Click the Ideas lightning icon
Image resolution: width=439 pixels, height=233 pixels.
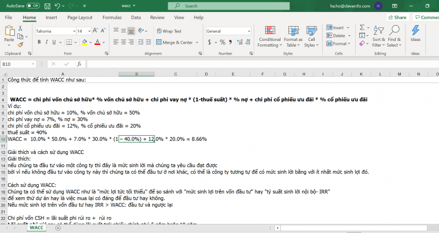coord(415,31)
